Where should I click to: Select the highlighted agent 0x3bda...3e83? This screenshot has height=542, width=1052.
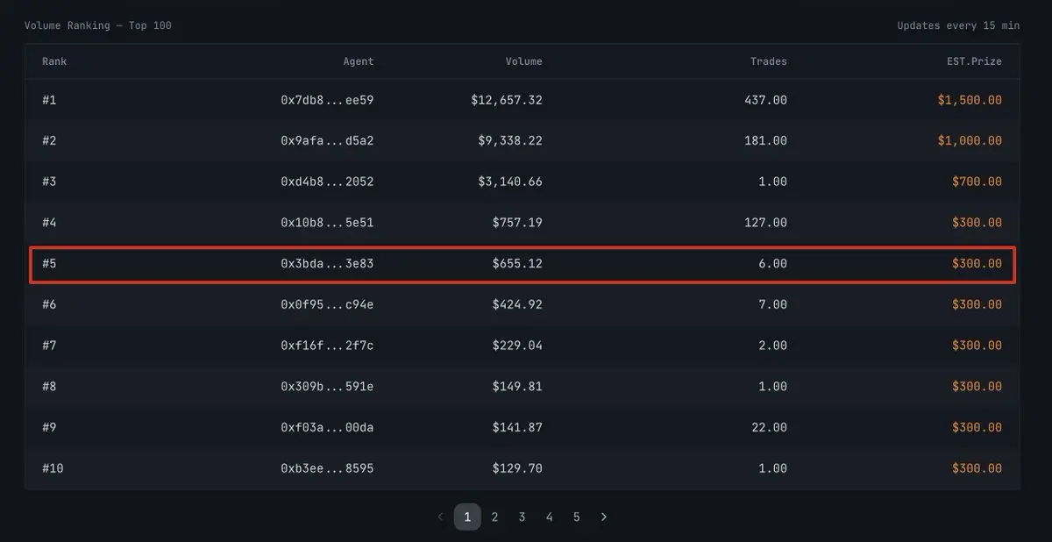tap(327, 264)
